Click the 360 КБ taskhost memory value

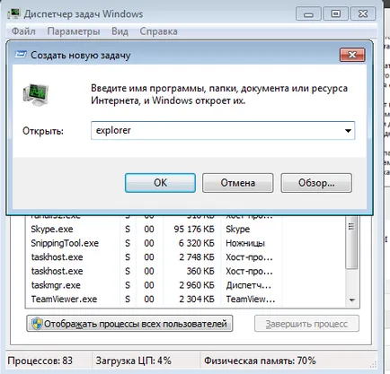(x=200, y=271)
